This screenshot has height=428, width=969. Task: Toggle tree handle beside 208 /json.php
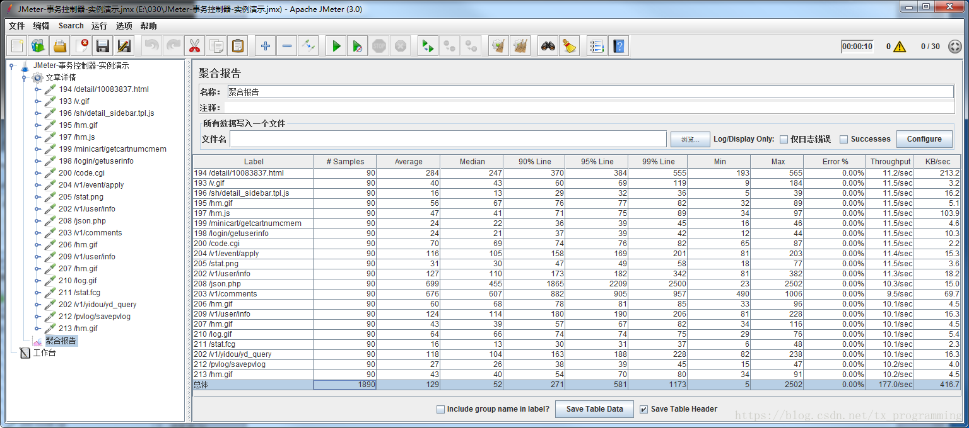click(37, 221)
